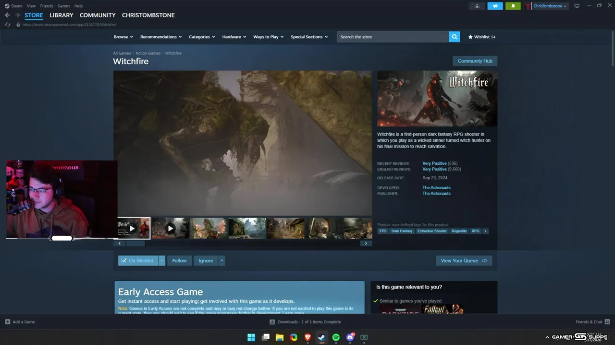The height and width of the screenshot is (345, 615).
Task: Click the Steam back navigation arrow
Action: (7, 15)
